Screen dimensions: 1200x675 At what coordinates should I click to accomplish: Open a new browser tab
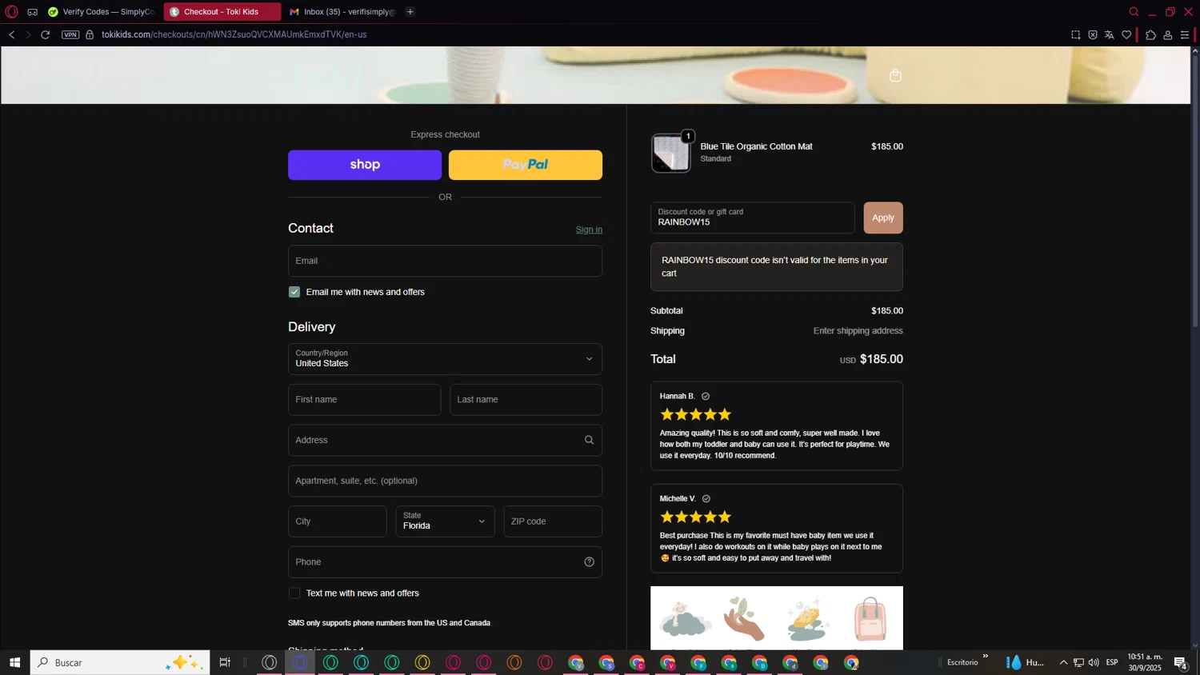click(x=410, y=12)
